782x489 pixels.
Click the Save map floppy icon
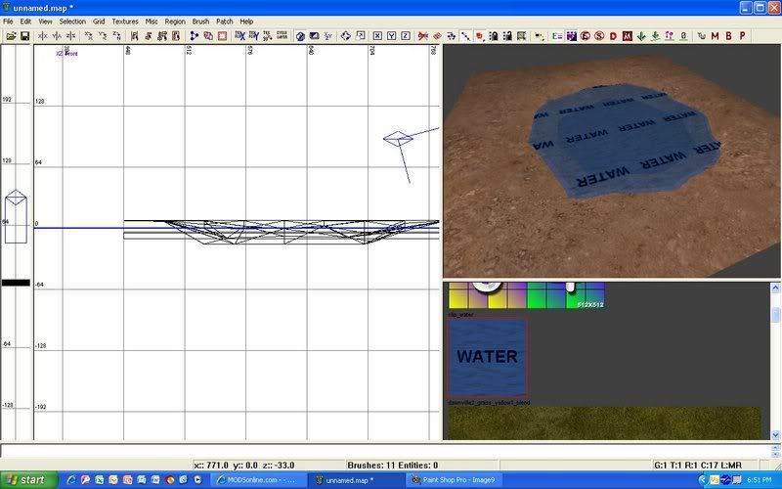point(24,36)
